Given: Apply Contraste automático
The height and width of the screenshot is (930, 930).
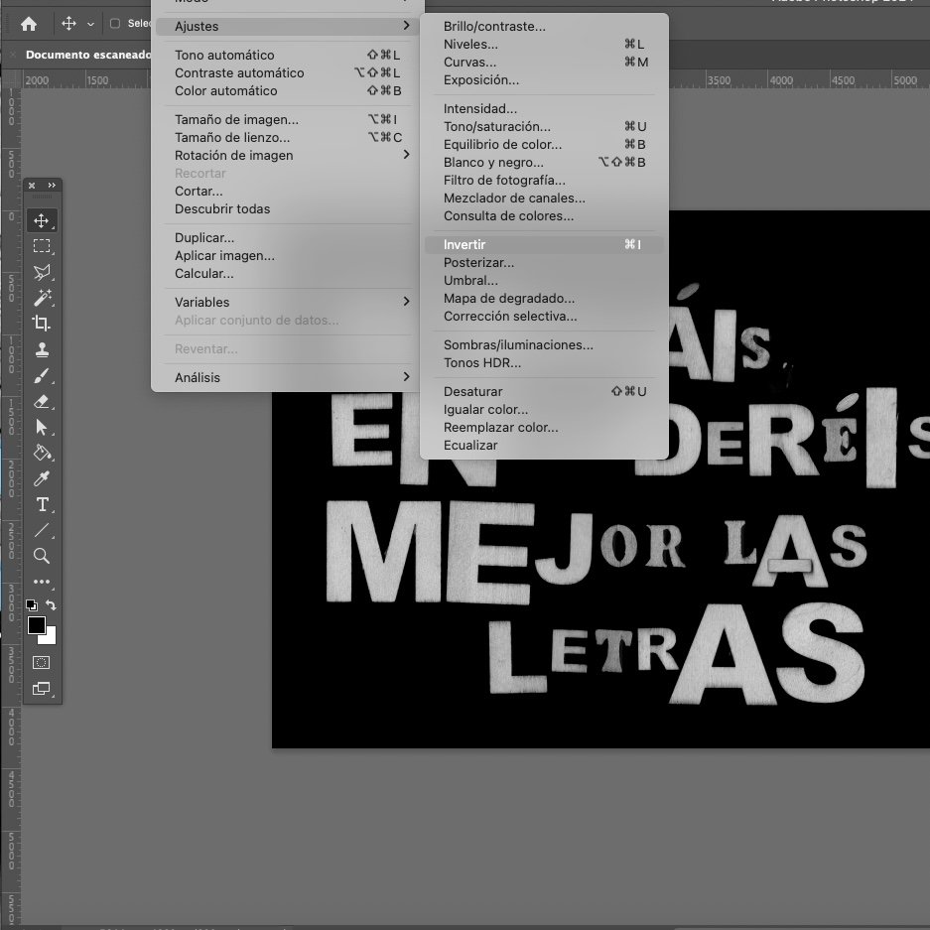Looking at the screenshot, I should point(288,72).
